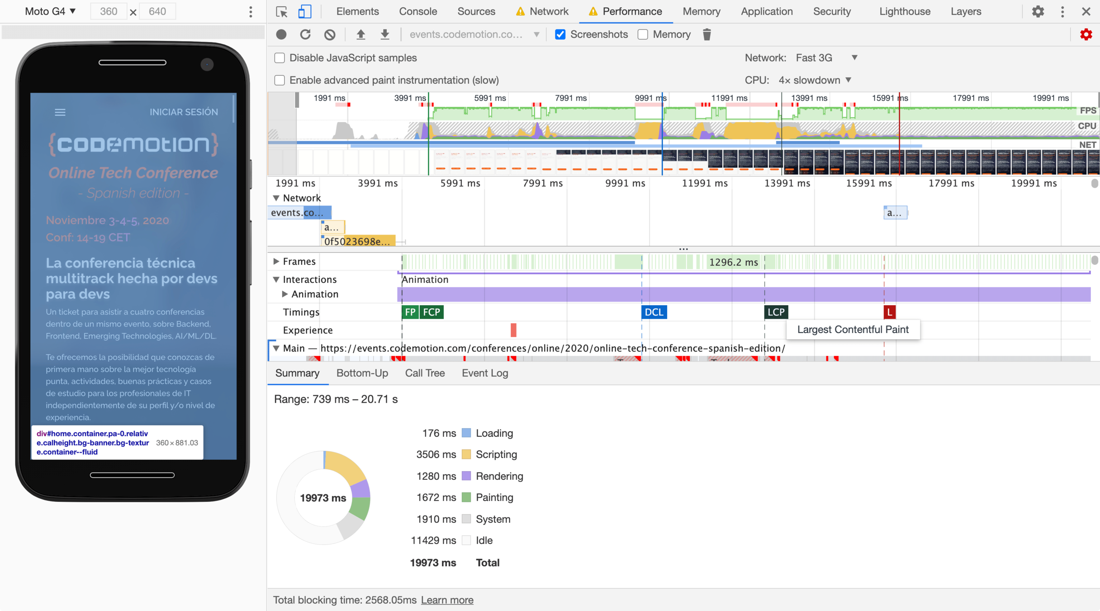Switch to the Bottom-Up tab

point(362,373)
